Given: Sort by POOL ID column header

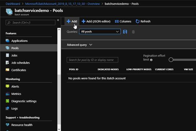Looking at the screenshot, I should 74,69.
